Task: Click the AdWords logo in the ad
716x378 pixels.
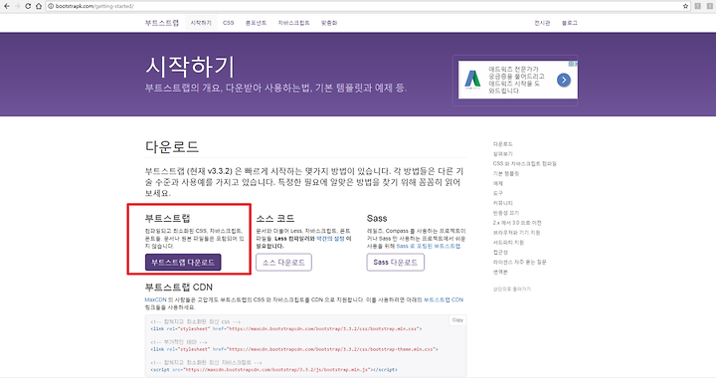Action: point(472,79)
